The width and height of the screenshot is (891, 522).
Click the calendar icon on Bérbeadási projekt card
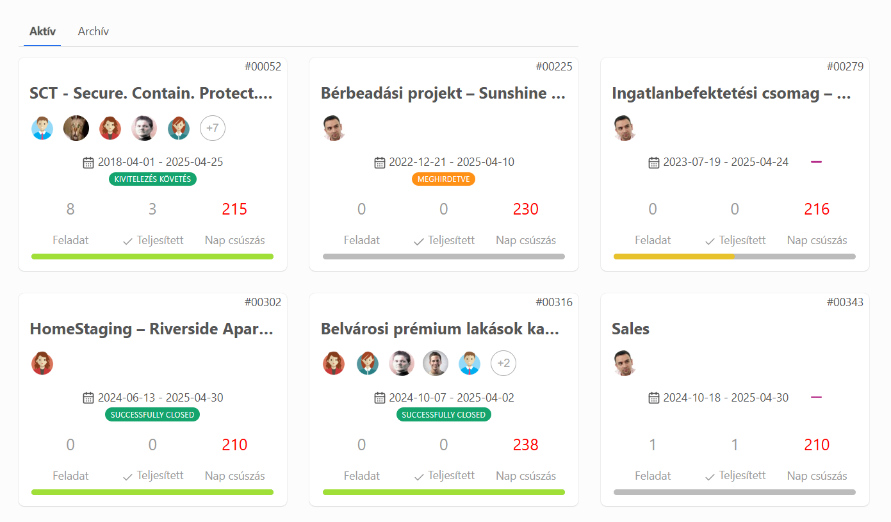(x=380, y=162)
